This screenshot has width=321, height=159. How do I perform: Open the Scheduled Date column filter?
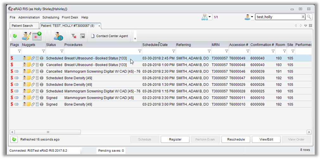point(173,51)
